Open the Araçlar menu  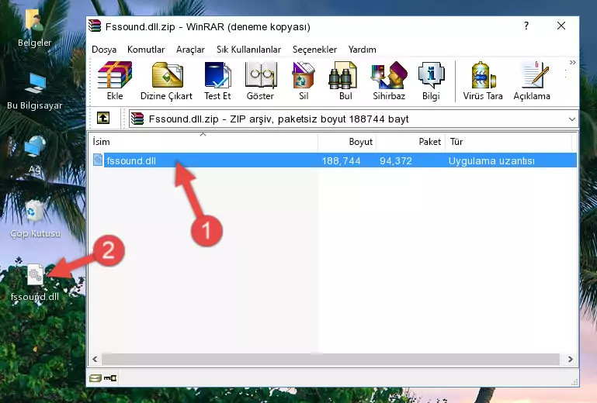[190, 50]
